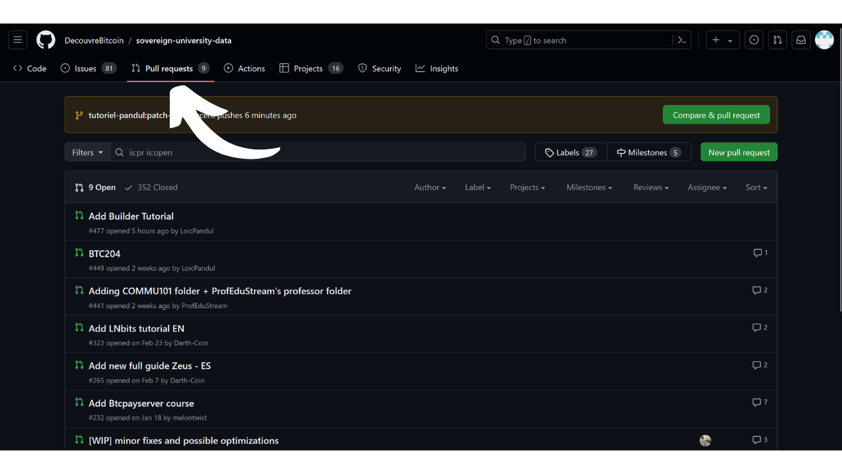Switch to the Projects tab
The image size is (842, 474).
[311, 68]
